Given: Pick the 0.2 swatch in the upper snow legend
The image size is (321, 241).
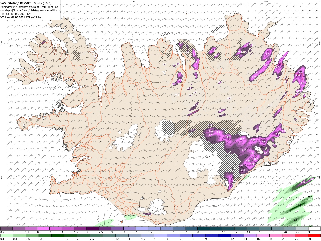Looking at the screenshot, I should click(x=6, y=229).
